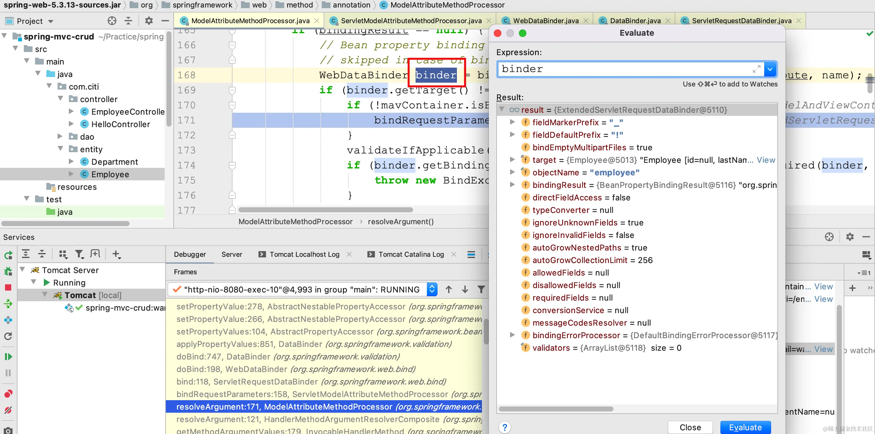875x434 pixels.
Task: Click the Project panel horizontal scrollbar
Action: [65, 223]
